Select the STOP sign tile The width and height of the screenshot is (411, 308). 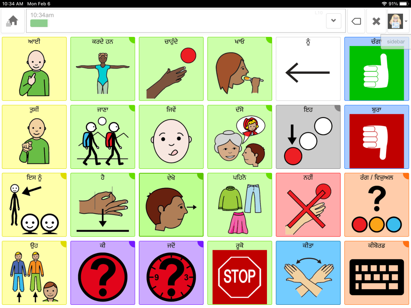click(x=240, y=273)
